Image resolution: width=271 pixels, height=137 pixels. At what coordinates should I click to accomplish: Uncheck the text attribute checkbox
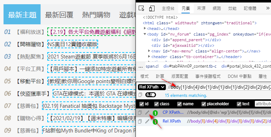pyautogui.click(x=239, y=104)
